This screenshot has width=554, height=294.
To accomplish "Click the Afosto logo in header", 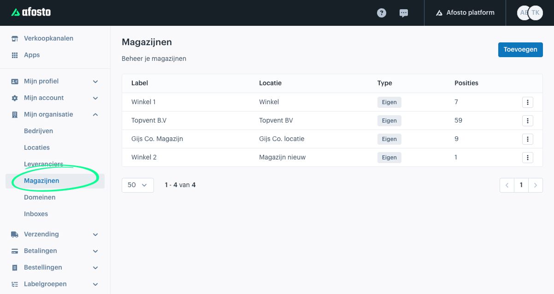I will tap(31, 12).
